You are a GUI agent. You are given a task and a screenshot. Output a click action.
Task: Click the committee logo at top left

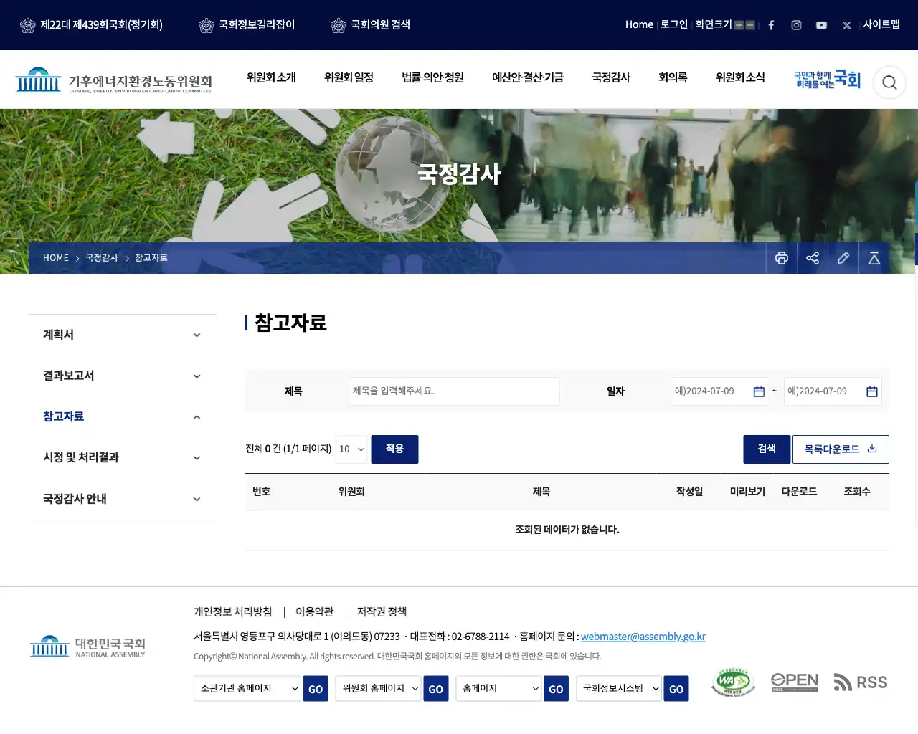tap(114, 80)
